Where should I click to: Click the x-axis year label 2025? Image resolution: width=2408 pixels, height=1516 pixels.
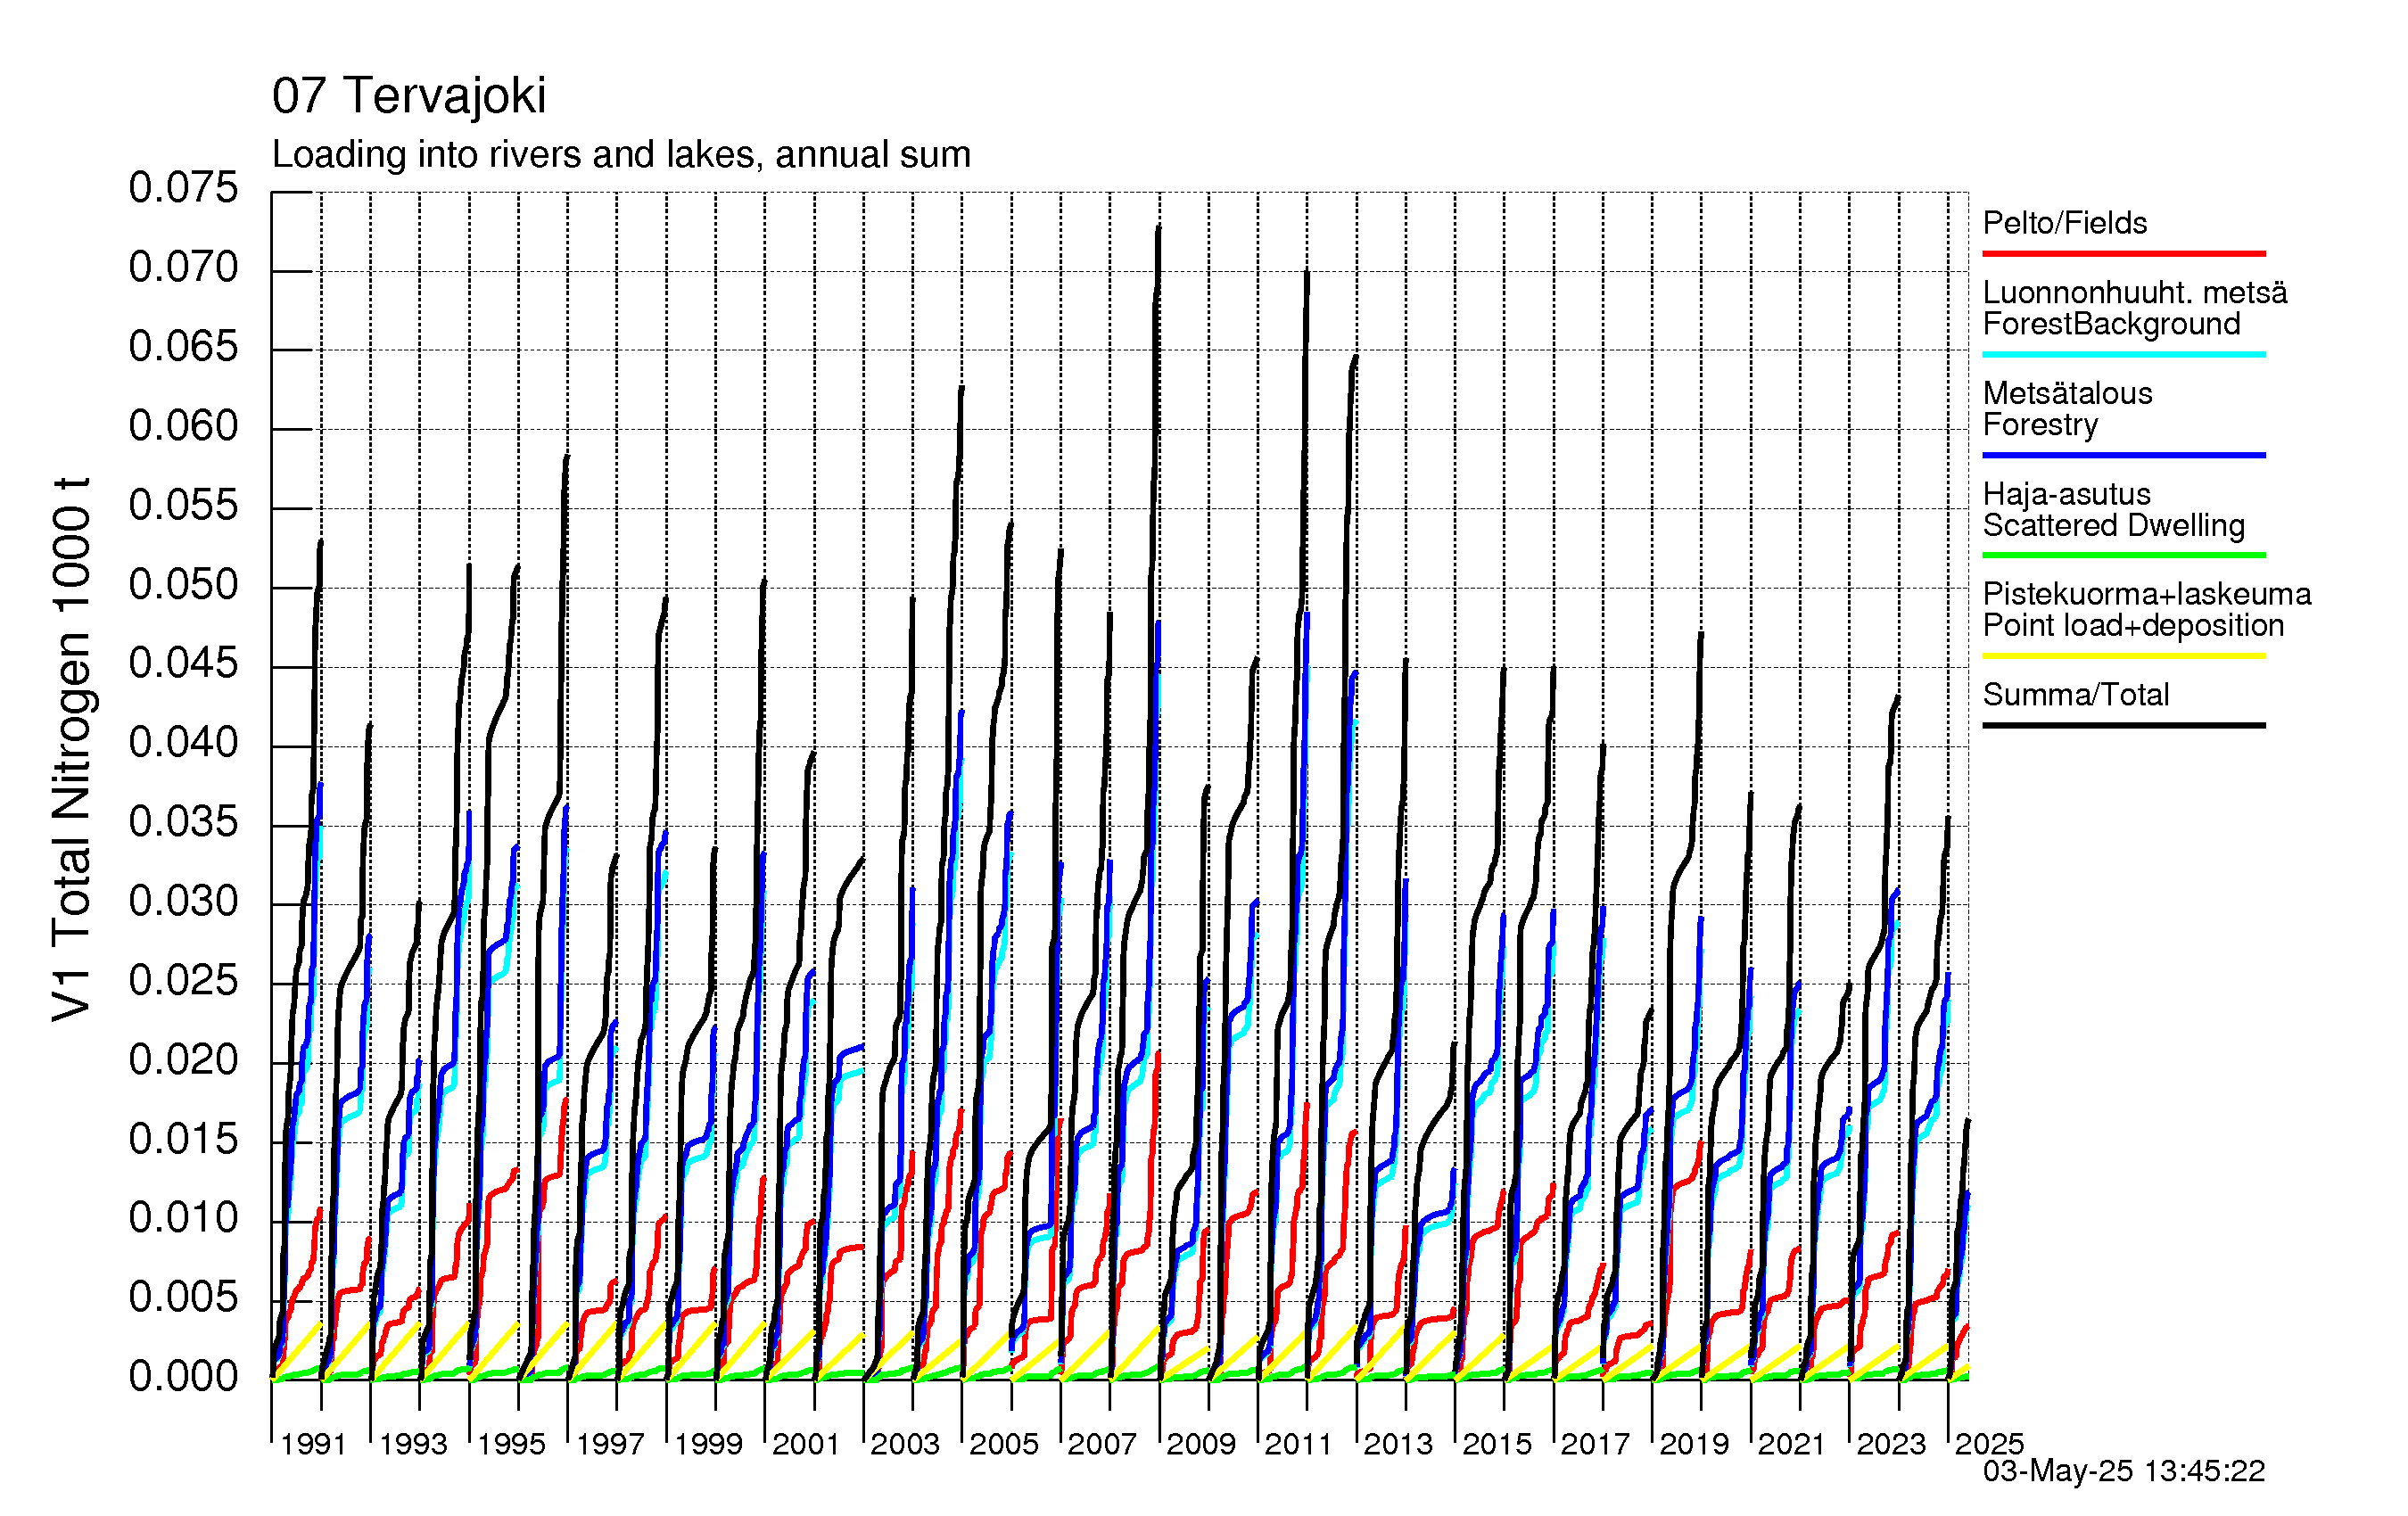tap(1990, 1444)
